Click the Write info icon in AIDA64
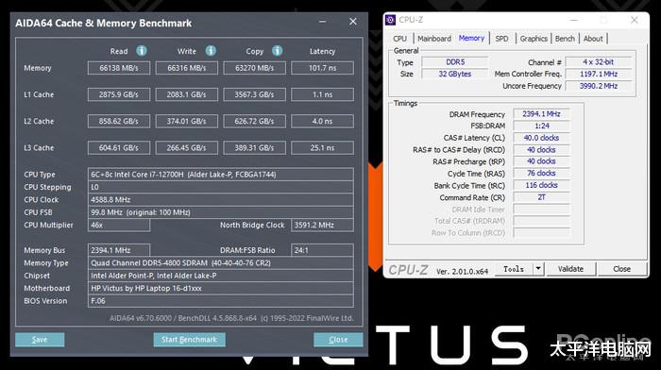The height and width of the screenshot is (370, 661). [x=211, y=51]
